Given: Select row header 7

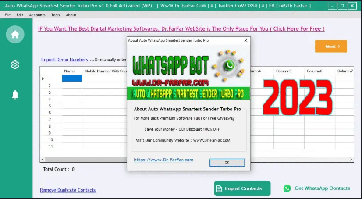Looking at the screenshot, I should pyautogui.click(x=51, y=119).
